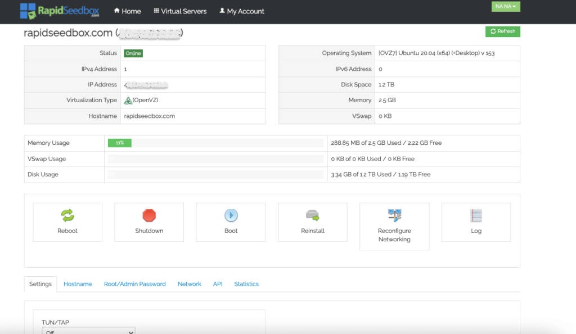Screen dimensions: 576x334
Task: Switch to the API tab
Action: pos(218,284)
